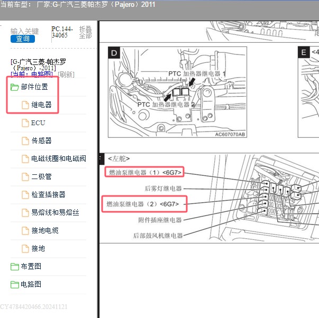Viewport: 319px width, 318px height.
Task: Click the page icon beside 检查插接器
Action: (25, 195)
